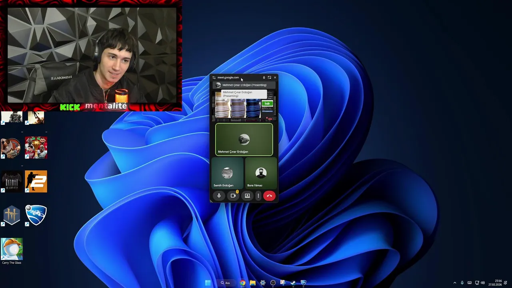Select the shared screen presentation thumbnail
Image resolution: width=512 pixels, height=288 pixels.
(x=244, y=106)
